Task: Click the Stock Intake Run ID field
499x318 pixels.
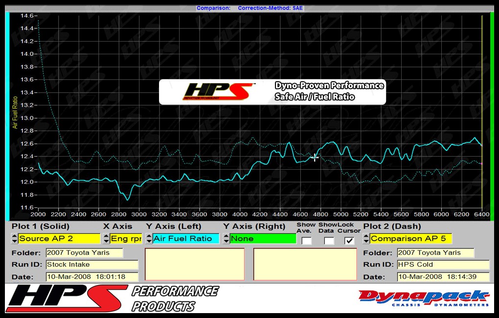Action: pyautogui.click(x=92, y=265)
